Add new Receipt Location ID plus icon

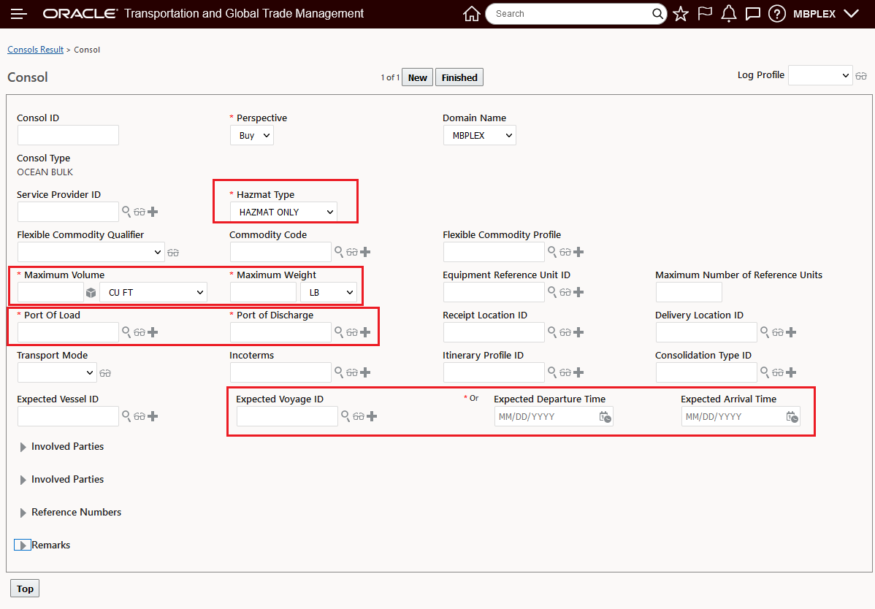coord(578,332)
